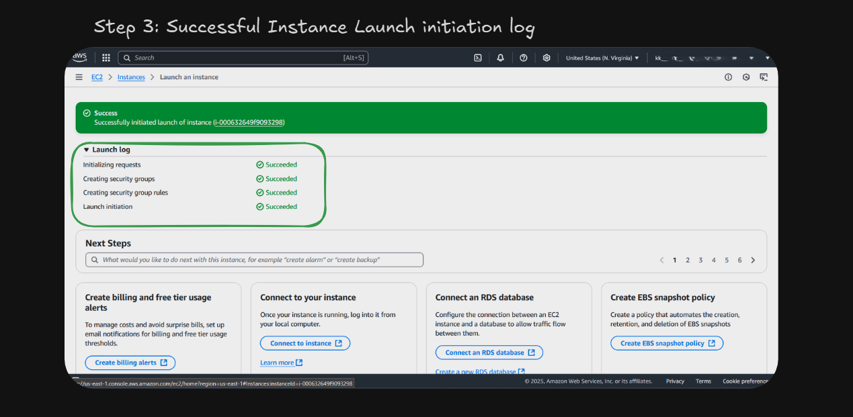853x417 pixels.
Task: Open the AWS console home logo
Action: click(x=80, y=57)
